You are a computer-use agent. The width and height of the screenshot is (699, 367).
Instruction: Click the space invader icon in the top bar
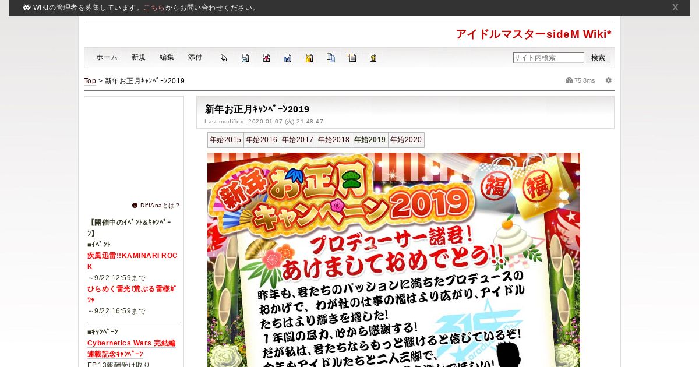tap(27, 8)
